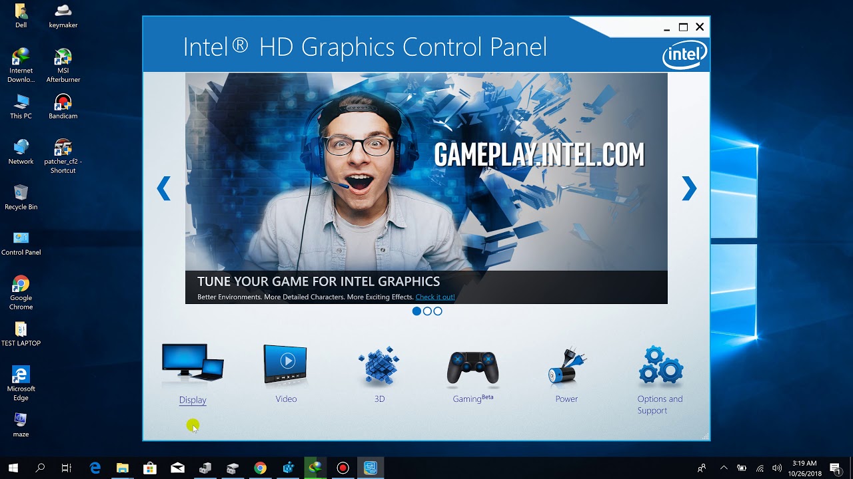
Task: Switch to Bandicam record icon in taskbar
Action: [x=343, y=468]
